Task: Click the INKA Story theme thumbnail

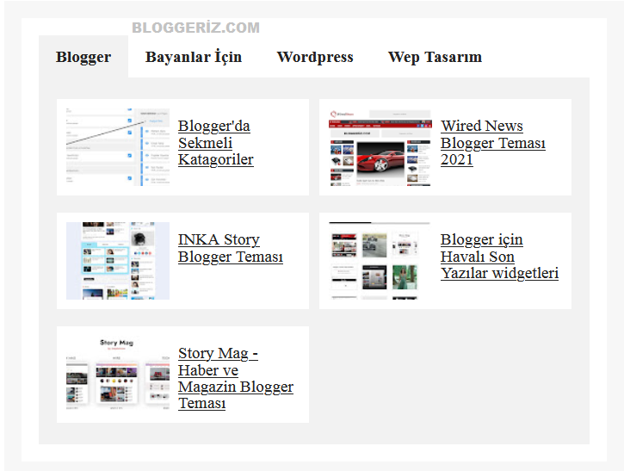Action: point(118,261)
